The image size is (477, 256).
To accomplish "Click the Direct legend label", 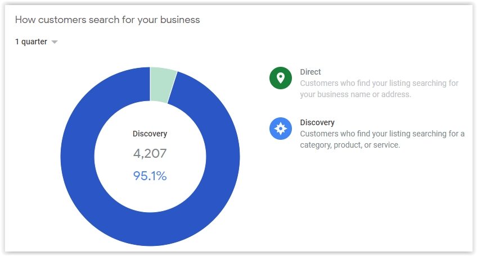I will tap(310, 72).
